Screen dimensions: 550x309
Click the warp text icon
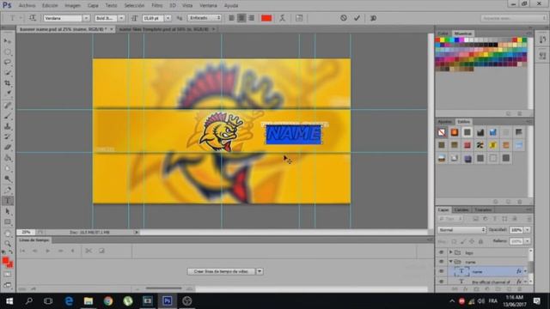[283, 18]
